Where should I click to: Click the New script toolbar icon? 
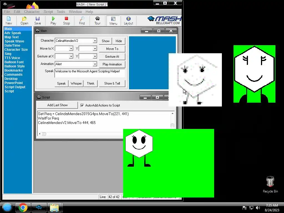point(9,21)
